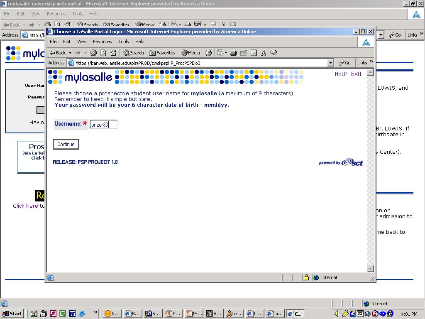Click Go button beside popup address bar
The width and height of the screenshot is (425, 319).
(345, 63)
